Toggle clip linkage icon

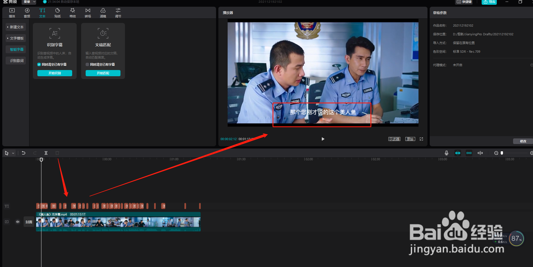pos(469,153)
